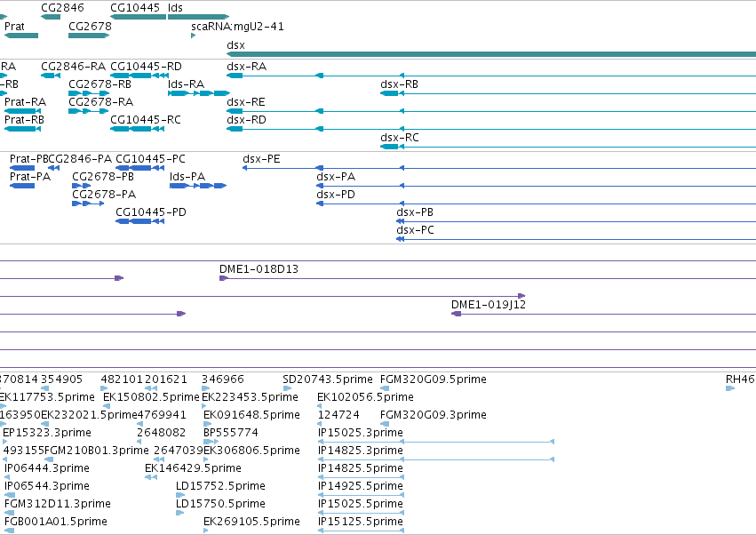Click EST LD15752.5prime label
Screen dimensions: 756x535
point(220,486)
